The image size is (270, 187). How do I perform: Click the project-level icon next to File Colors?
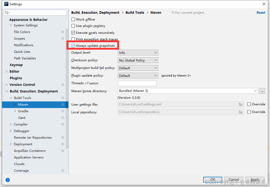coord(63,32)
